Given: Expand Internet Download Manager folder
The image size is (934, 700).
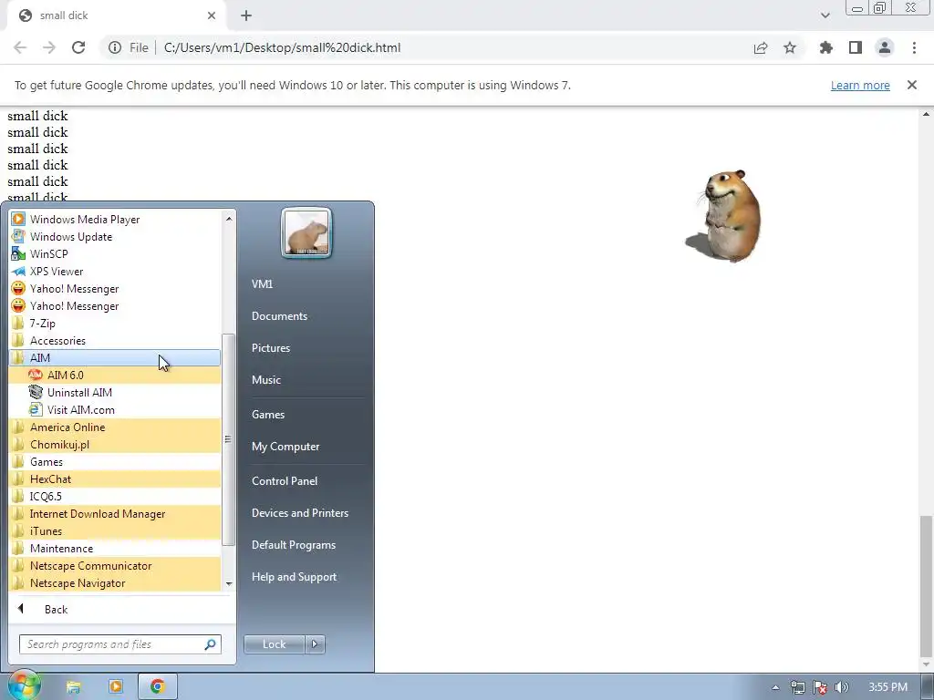Looking at the screenshot, I should click(x=114, y=514).
